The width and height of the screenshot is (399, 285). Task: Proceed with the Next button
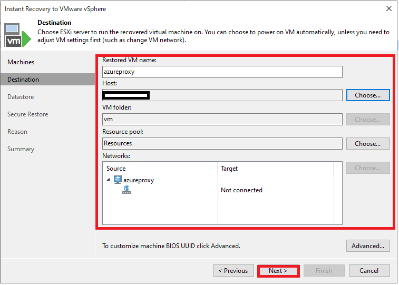tap(278, 270)
